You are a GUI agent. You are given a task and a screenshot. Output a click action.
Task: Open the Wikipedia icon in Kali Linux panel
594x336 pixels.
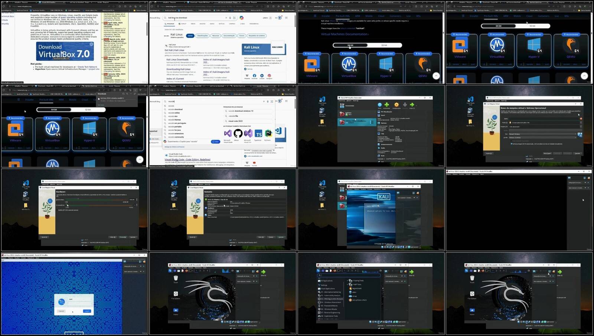pos(247,76)
